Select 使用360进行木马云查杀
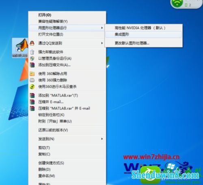203x185 pixels. (x=67, y=87)
